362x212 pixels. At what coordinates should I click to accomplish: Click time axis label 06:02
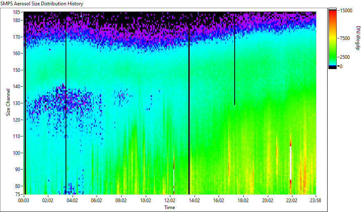[x=97, y=201]
